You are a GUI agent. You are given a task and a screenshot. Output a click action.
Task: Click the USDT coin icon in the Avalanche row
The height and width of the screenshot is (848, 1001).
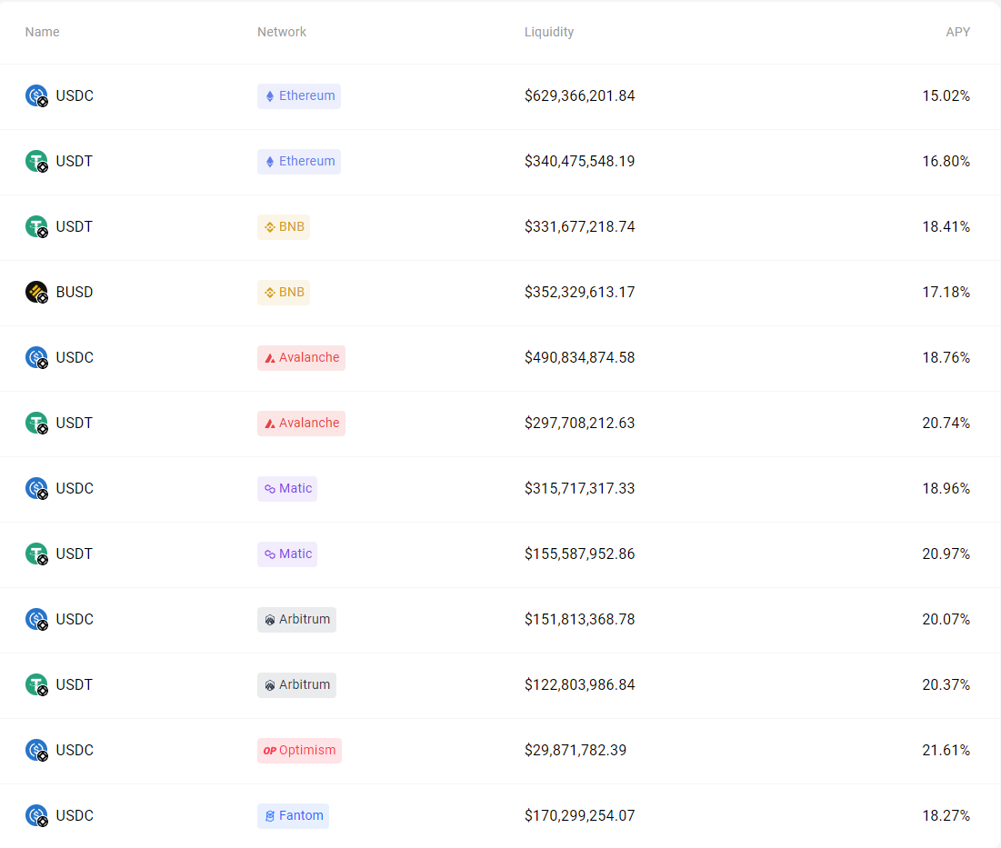pyautogui.click(x=36, y=423)
